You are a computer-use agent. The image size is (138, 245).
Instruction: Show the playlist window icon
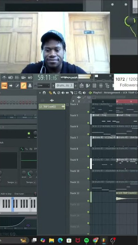[x=81, y=86]
